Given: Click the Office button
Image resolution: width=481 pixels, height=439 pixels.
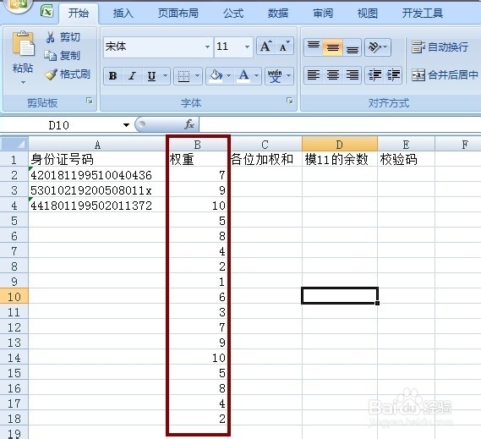Looking at the screenshot, I should click(18, 6).
